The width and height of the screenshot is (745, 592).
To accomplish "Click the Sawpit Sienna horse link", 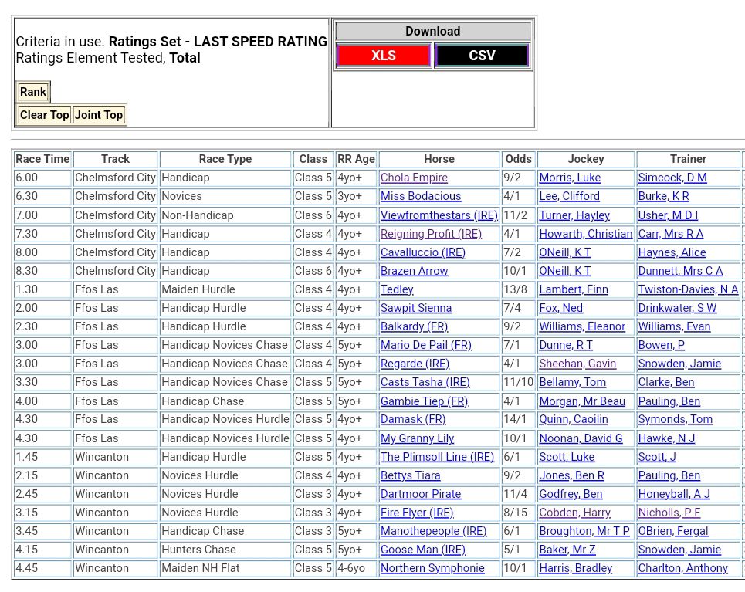I will click(416, 308).
